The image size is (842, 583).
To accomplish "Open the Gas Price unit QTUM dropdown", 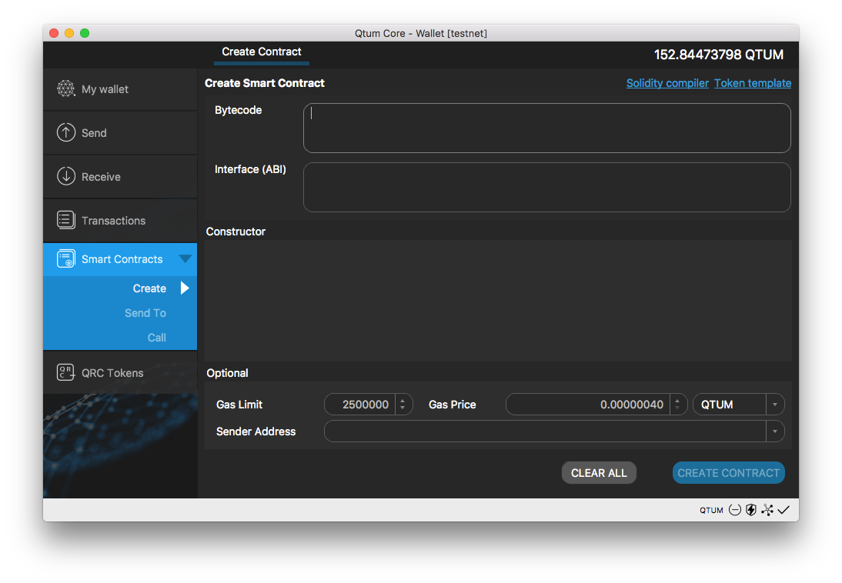I will (x=774, y=405).
